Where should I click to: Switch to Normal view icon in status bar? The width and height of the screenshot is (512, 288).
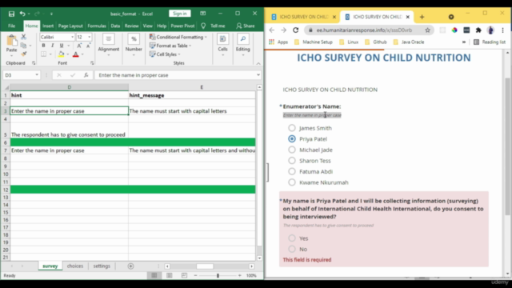pos(154,275)
